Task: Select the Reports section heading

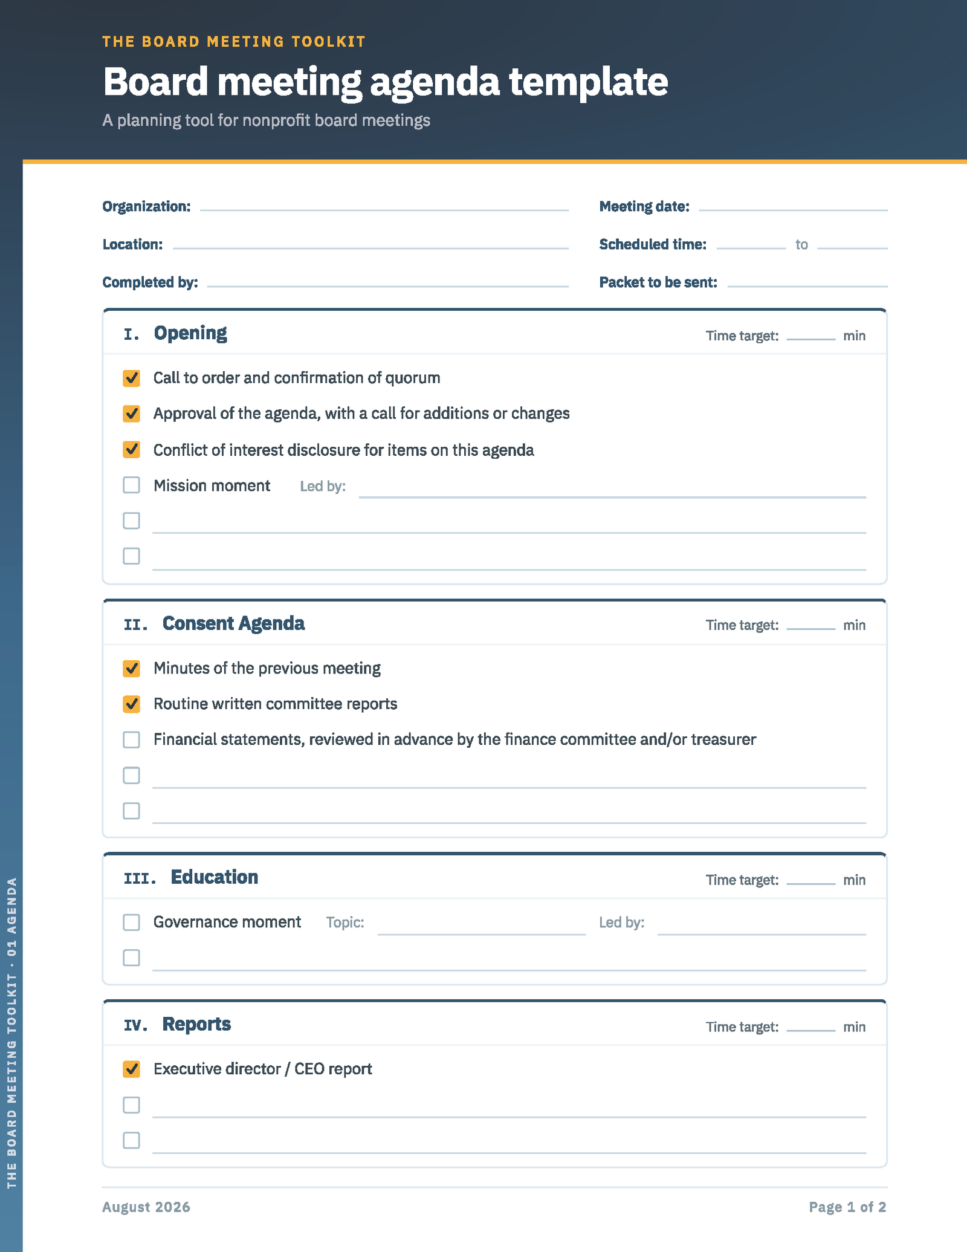Action: coord(196,1024)
